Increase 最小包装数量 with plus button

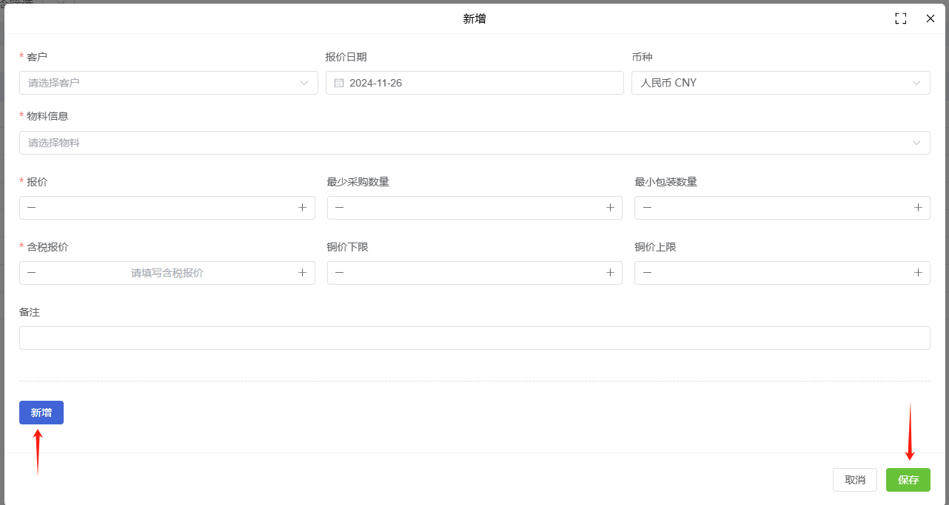(918, 208)
